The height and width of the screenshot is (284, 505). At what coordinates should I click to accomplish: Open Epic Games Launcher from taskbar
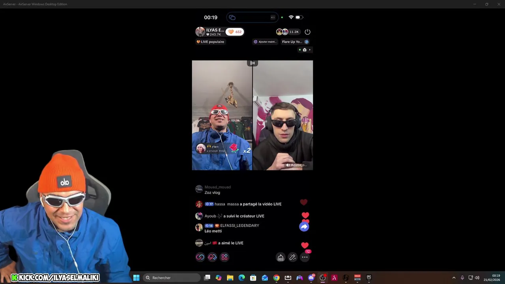click(369, 278)
